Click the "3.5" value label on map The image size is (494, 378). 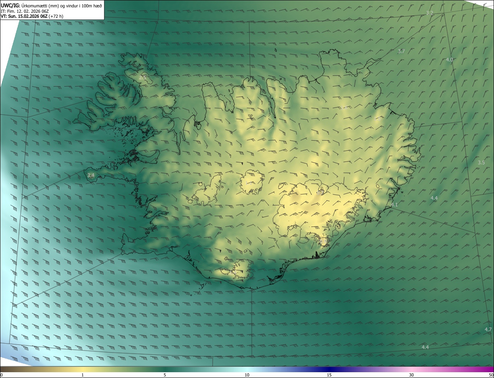click(481, 162)
